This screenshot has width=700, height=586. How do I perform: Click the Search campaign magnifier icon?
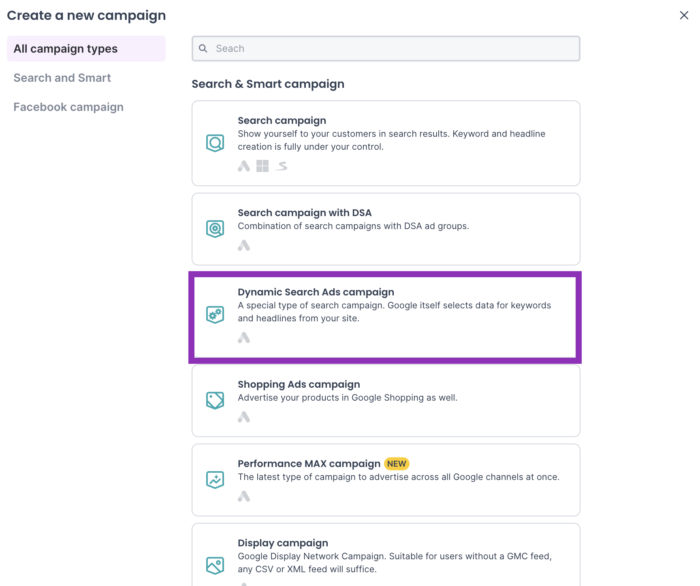[215, 143]
